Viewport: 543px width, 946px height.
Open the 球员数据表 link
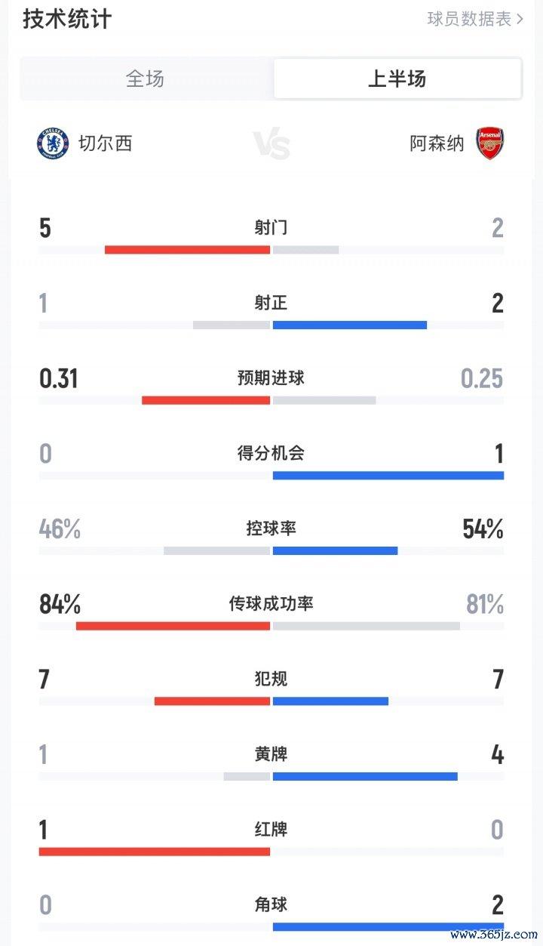click(x=469, y=19)
